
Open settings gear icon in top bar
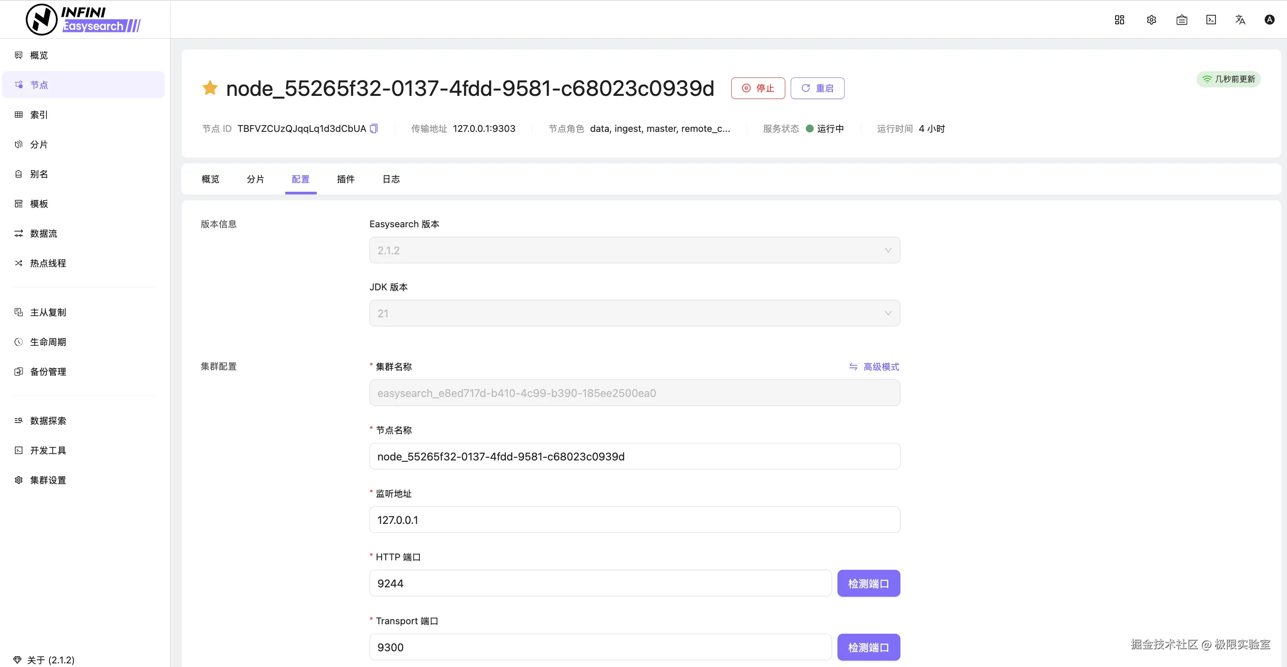1151,19
